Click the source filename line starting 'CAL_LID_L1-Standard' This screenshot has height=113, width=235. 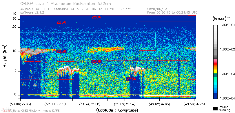pos(75,9)
